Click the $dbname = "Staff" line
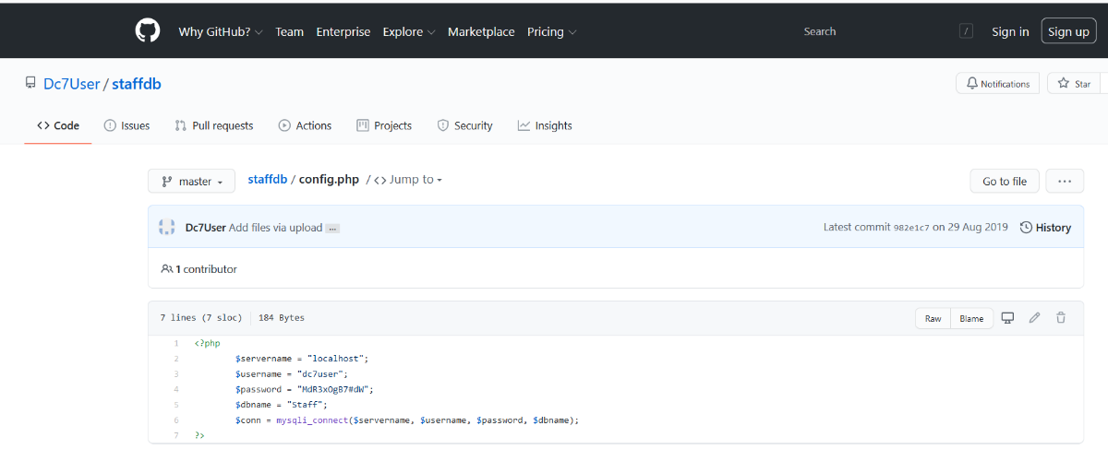Screen dimensions: 1108x473 pos(282,405)
